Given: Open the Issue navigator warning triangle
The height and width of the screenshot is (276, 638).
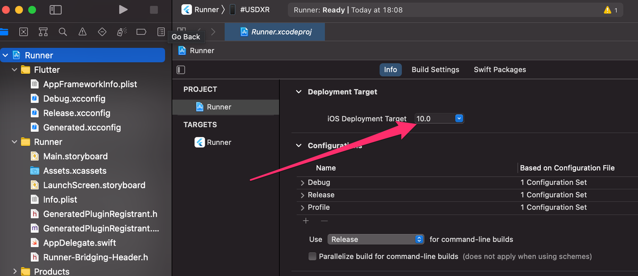Looking at the screenshot, I should pos(82,32).
